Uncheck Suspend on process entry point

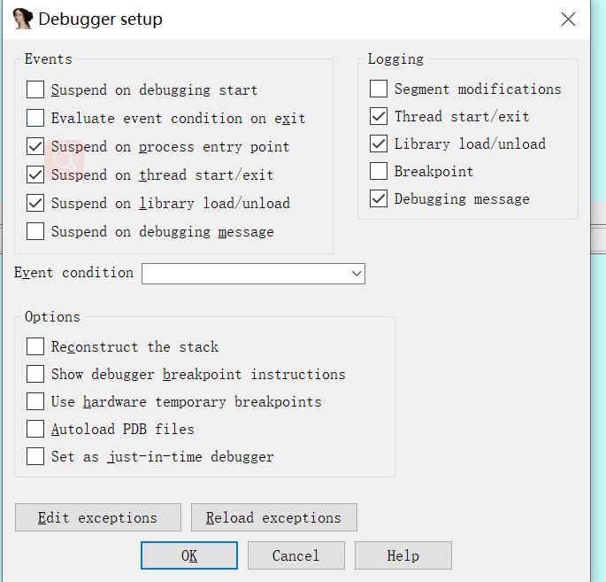35,147
